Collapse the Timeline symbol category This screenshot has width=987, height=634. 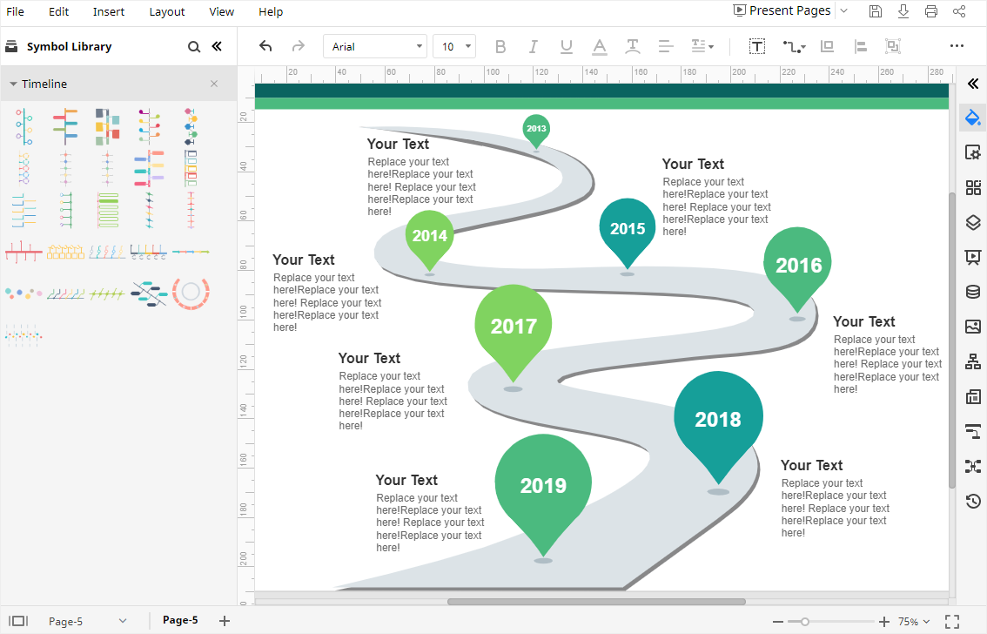click(14, 84)
